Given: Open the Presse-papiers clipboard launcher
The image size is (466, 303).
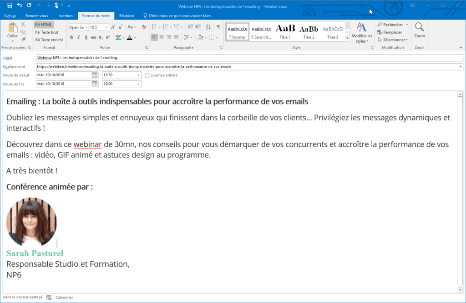Looking at the screenshot, I should [30, 48].
